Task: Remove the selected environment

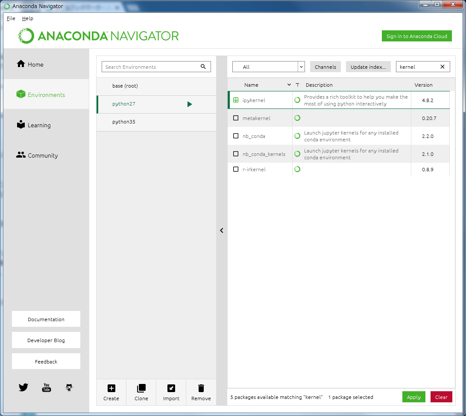Action: click(201, 392)
